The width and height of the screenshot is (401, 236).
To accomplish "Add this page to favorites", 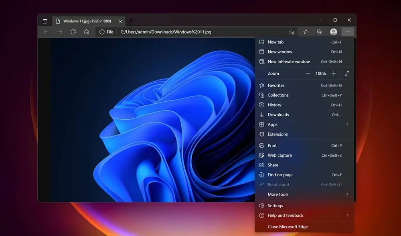I will pos(291,32).
